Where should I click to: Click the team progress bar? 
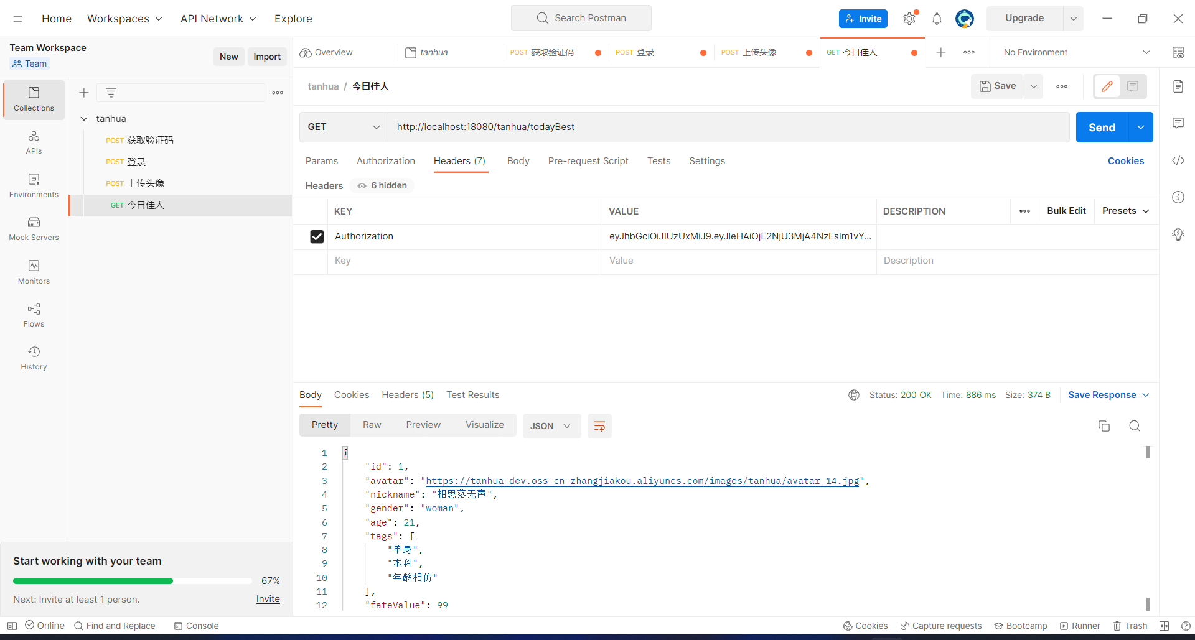point(132,581)
